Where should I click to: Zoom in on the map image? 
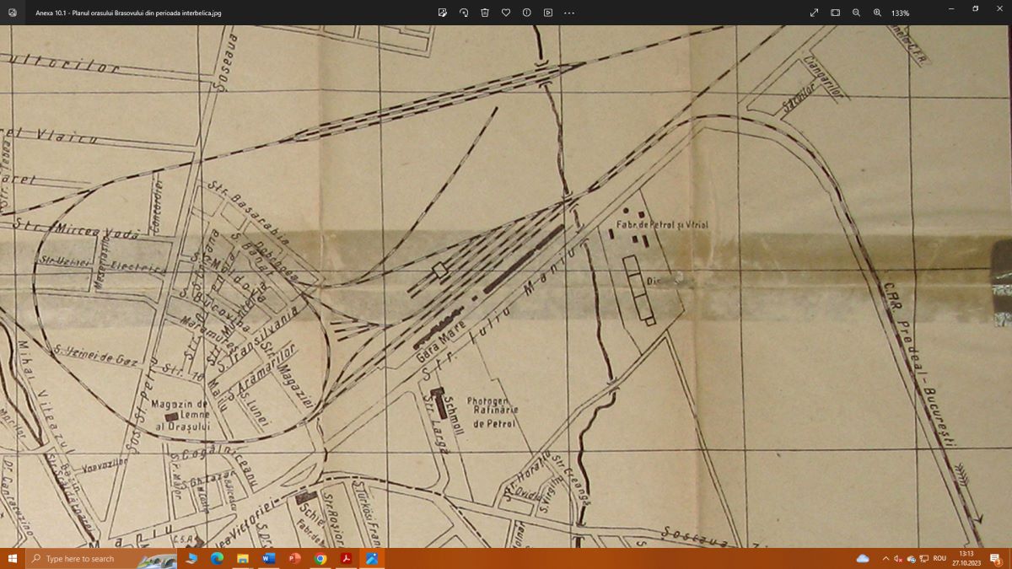coord(877,13)
